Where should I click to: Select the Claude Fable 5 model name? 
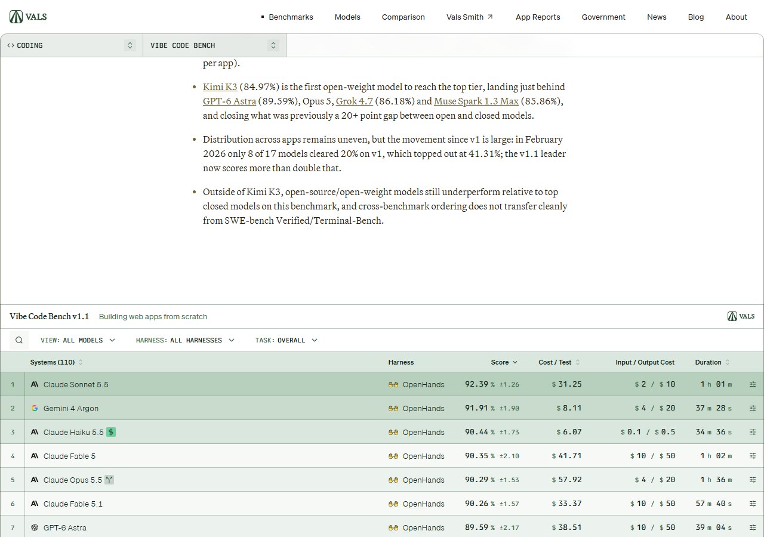69,456
